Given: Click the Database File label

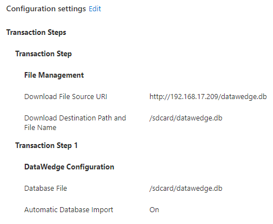Looking at the screenshot, I should click(46, 189).
